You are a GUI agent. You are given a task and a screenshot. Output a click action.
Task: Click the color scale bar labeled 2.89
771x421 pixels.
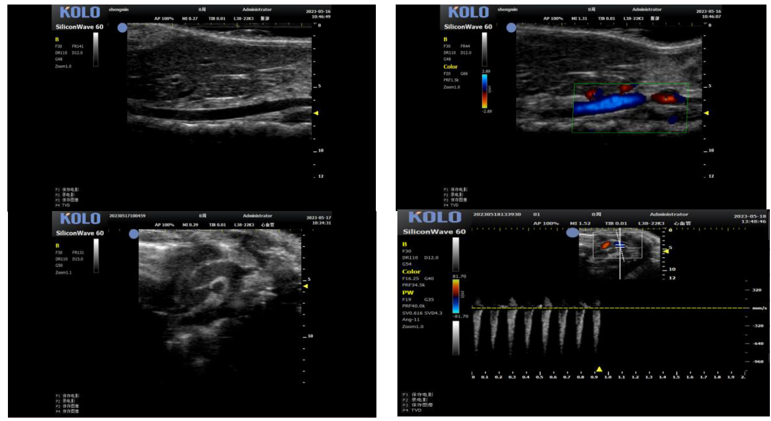point(484,91)
